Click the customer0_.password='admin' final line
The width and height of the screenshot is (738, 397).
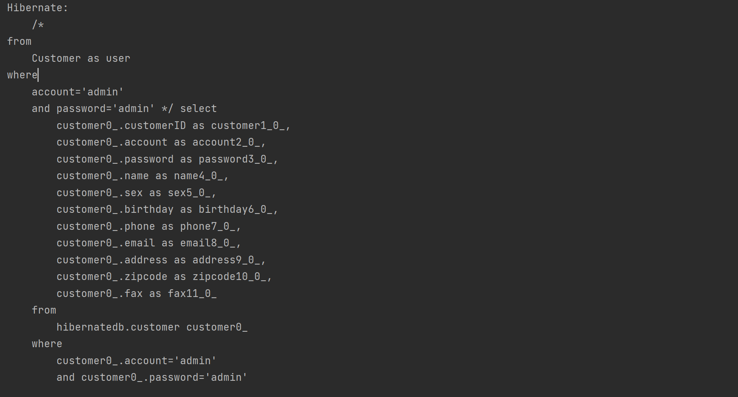152,377
